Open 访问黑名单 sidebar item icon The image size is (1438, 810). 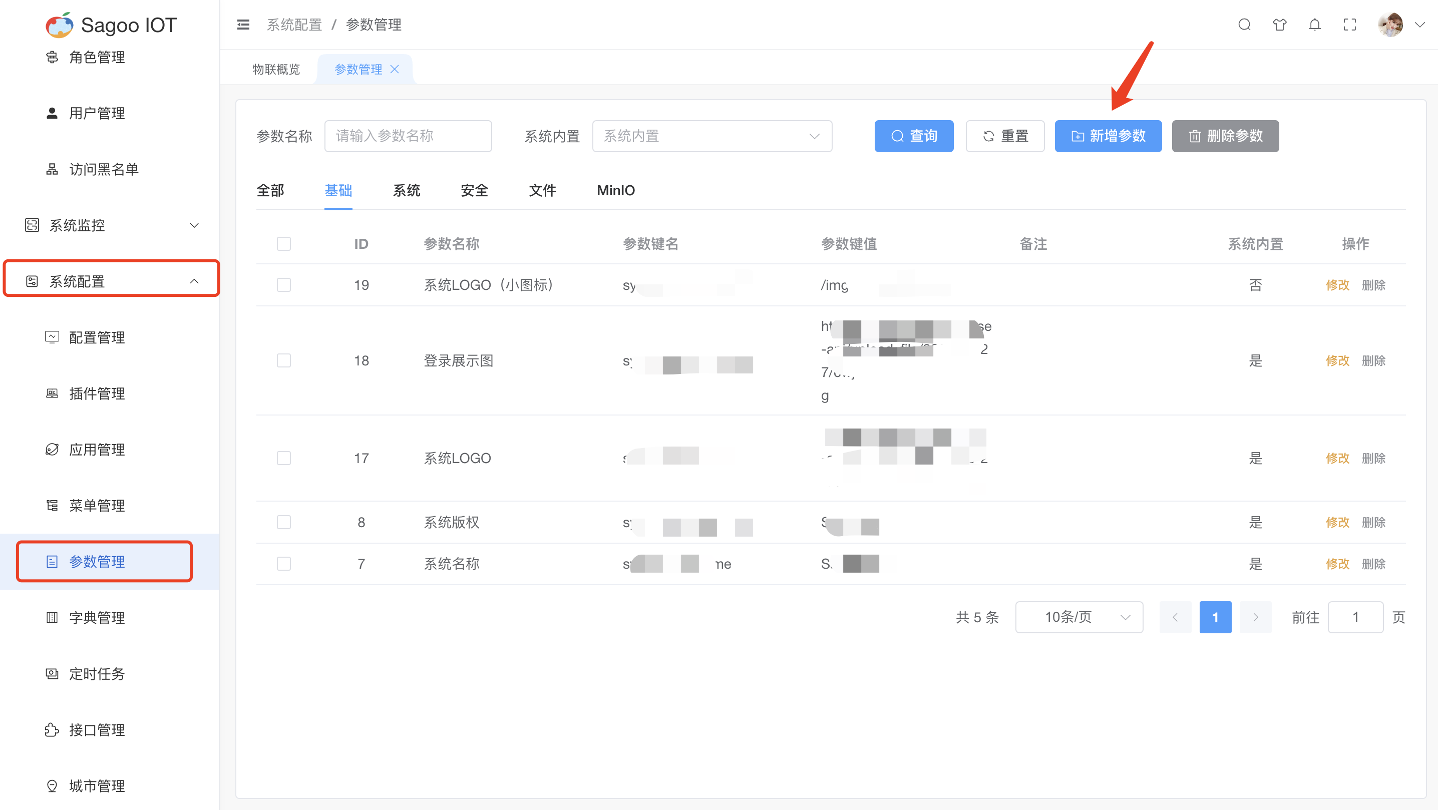(x=52, y=169)
